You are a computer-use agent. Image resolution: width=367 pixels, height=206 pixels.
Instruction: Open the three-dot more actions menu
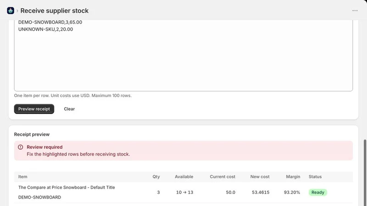[x=355, y=11]
